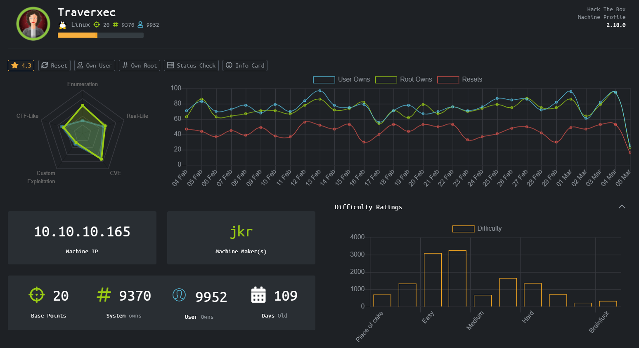Collapse the Difficulty Ratings section chevron
This screenshot has width=639, height=348.
click(622, 207)
